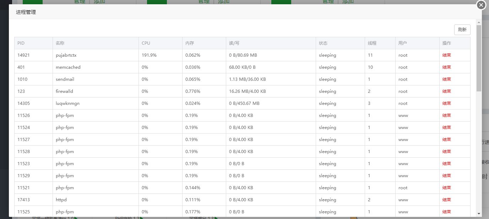This screenshot has height=219, width=489.
Task: Click PID 14921 cell
Action: click(x=34, y=55)
